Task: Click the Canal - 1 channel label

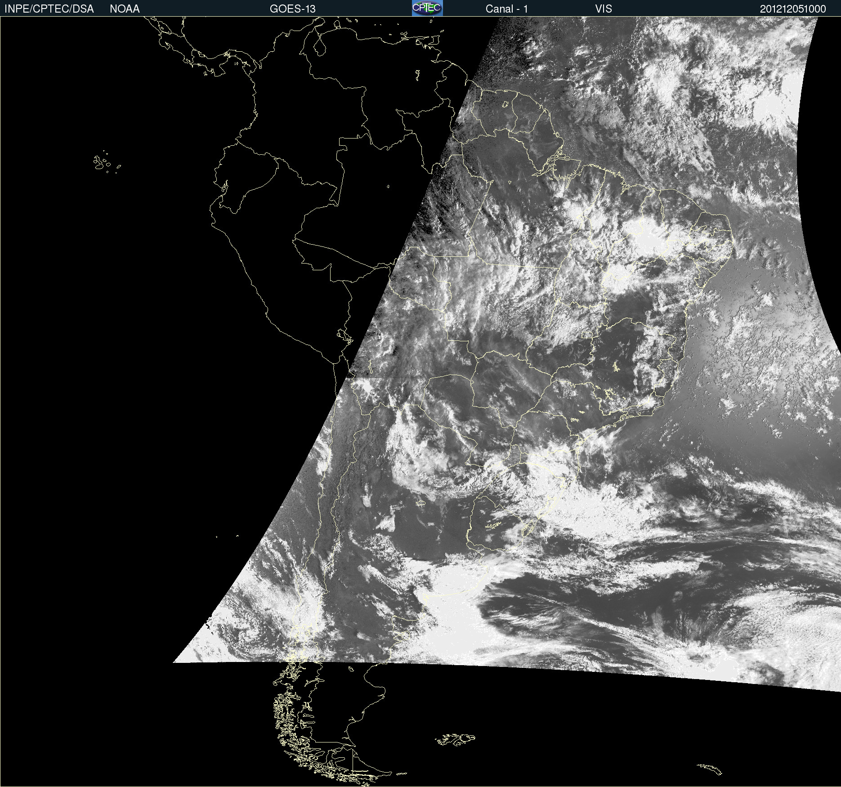Action: pos(507,9)
